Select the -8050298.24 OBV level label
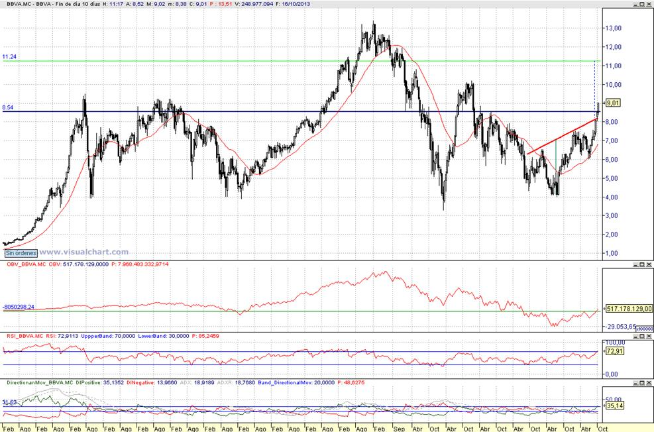 [x=19, y=307]
